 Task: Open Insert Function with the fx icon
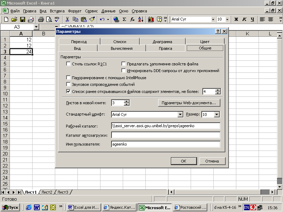[132, 19]
